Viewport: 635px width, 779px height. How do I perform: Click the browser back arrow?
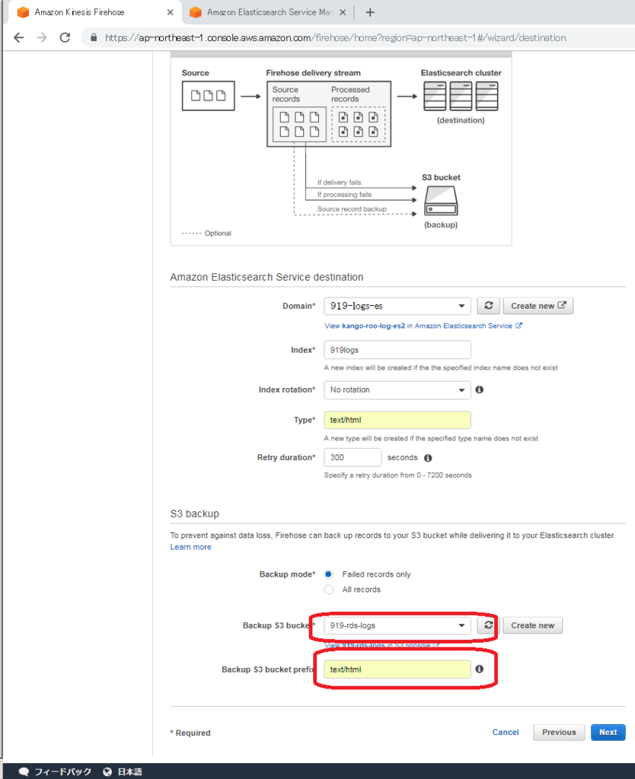click(x=19, y=38)
